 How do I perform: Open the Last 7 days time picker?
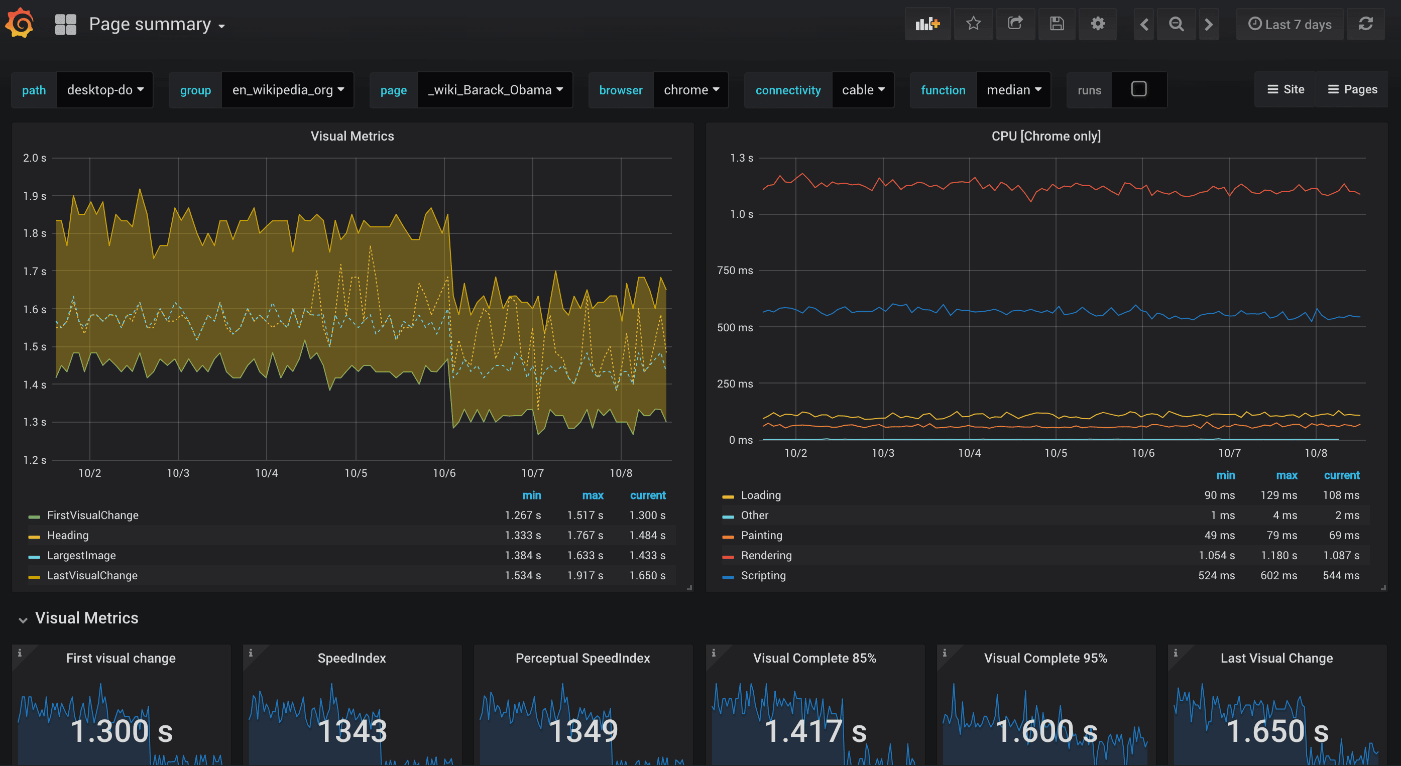point(1290,25)
